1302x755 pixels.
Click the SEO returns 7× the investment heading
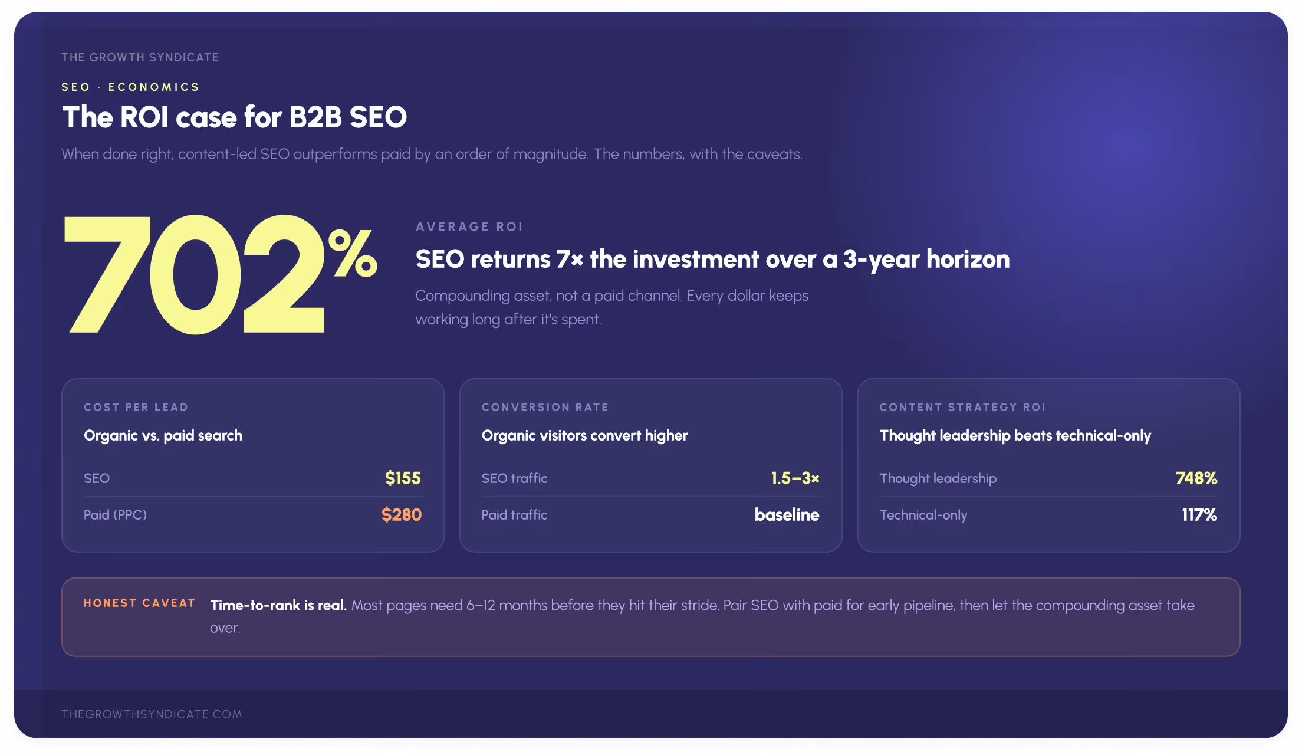coord(712,260)
